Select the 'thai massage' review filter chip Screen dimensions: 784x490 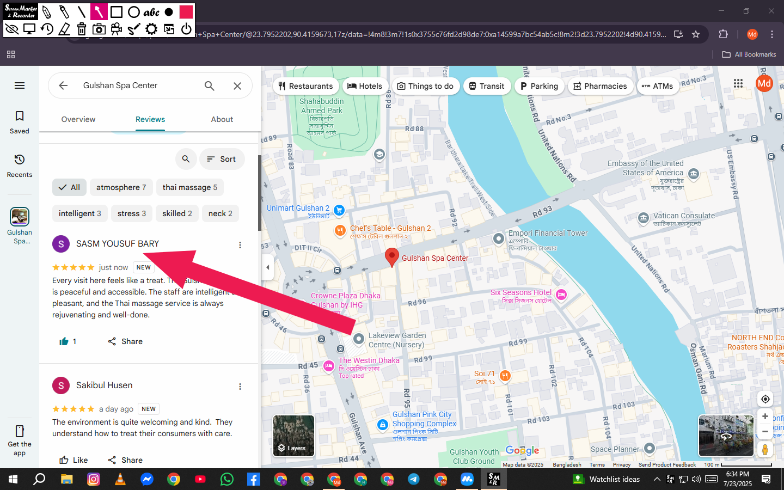click(x=189, y=187)
